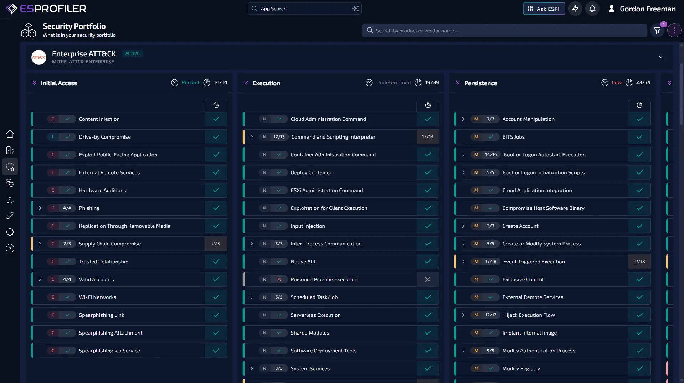
Task: Open the lightning bolt quick actions
Action: [575, 9]
